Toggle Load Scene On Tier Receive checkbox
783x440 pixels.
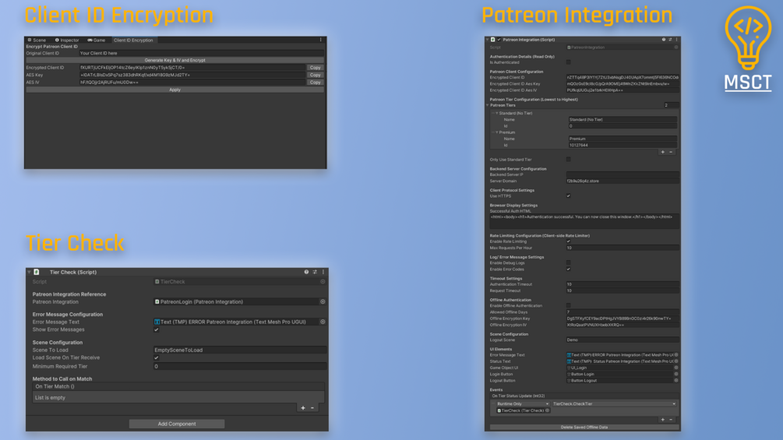tap(157, 357)
